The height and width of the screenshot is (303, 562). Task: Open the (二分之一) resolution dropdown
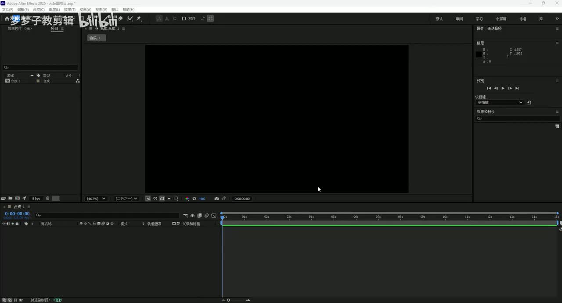pos(126,198)
